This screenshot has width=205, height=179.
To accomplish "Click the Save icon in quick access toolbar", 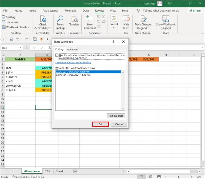I will click(12, 39).
